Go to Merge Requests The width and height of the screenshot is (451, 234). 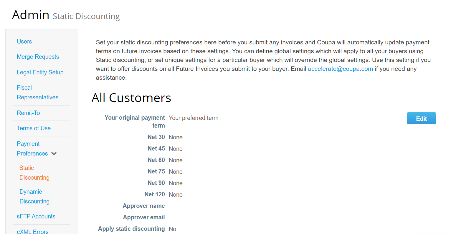click(x=38, y=57)
